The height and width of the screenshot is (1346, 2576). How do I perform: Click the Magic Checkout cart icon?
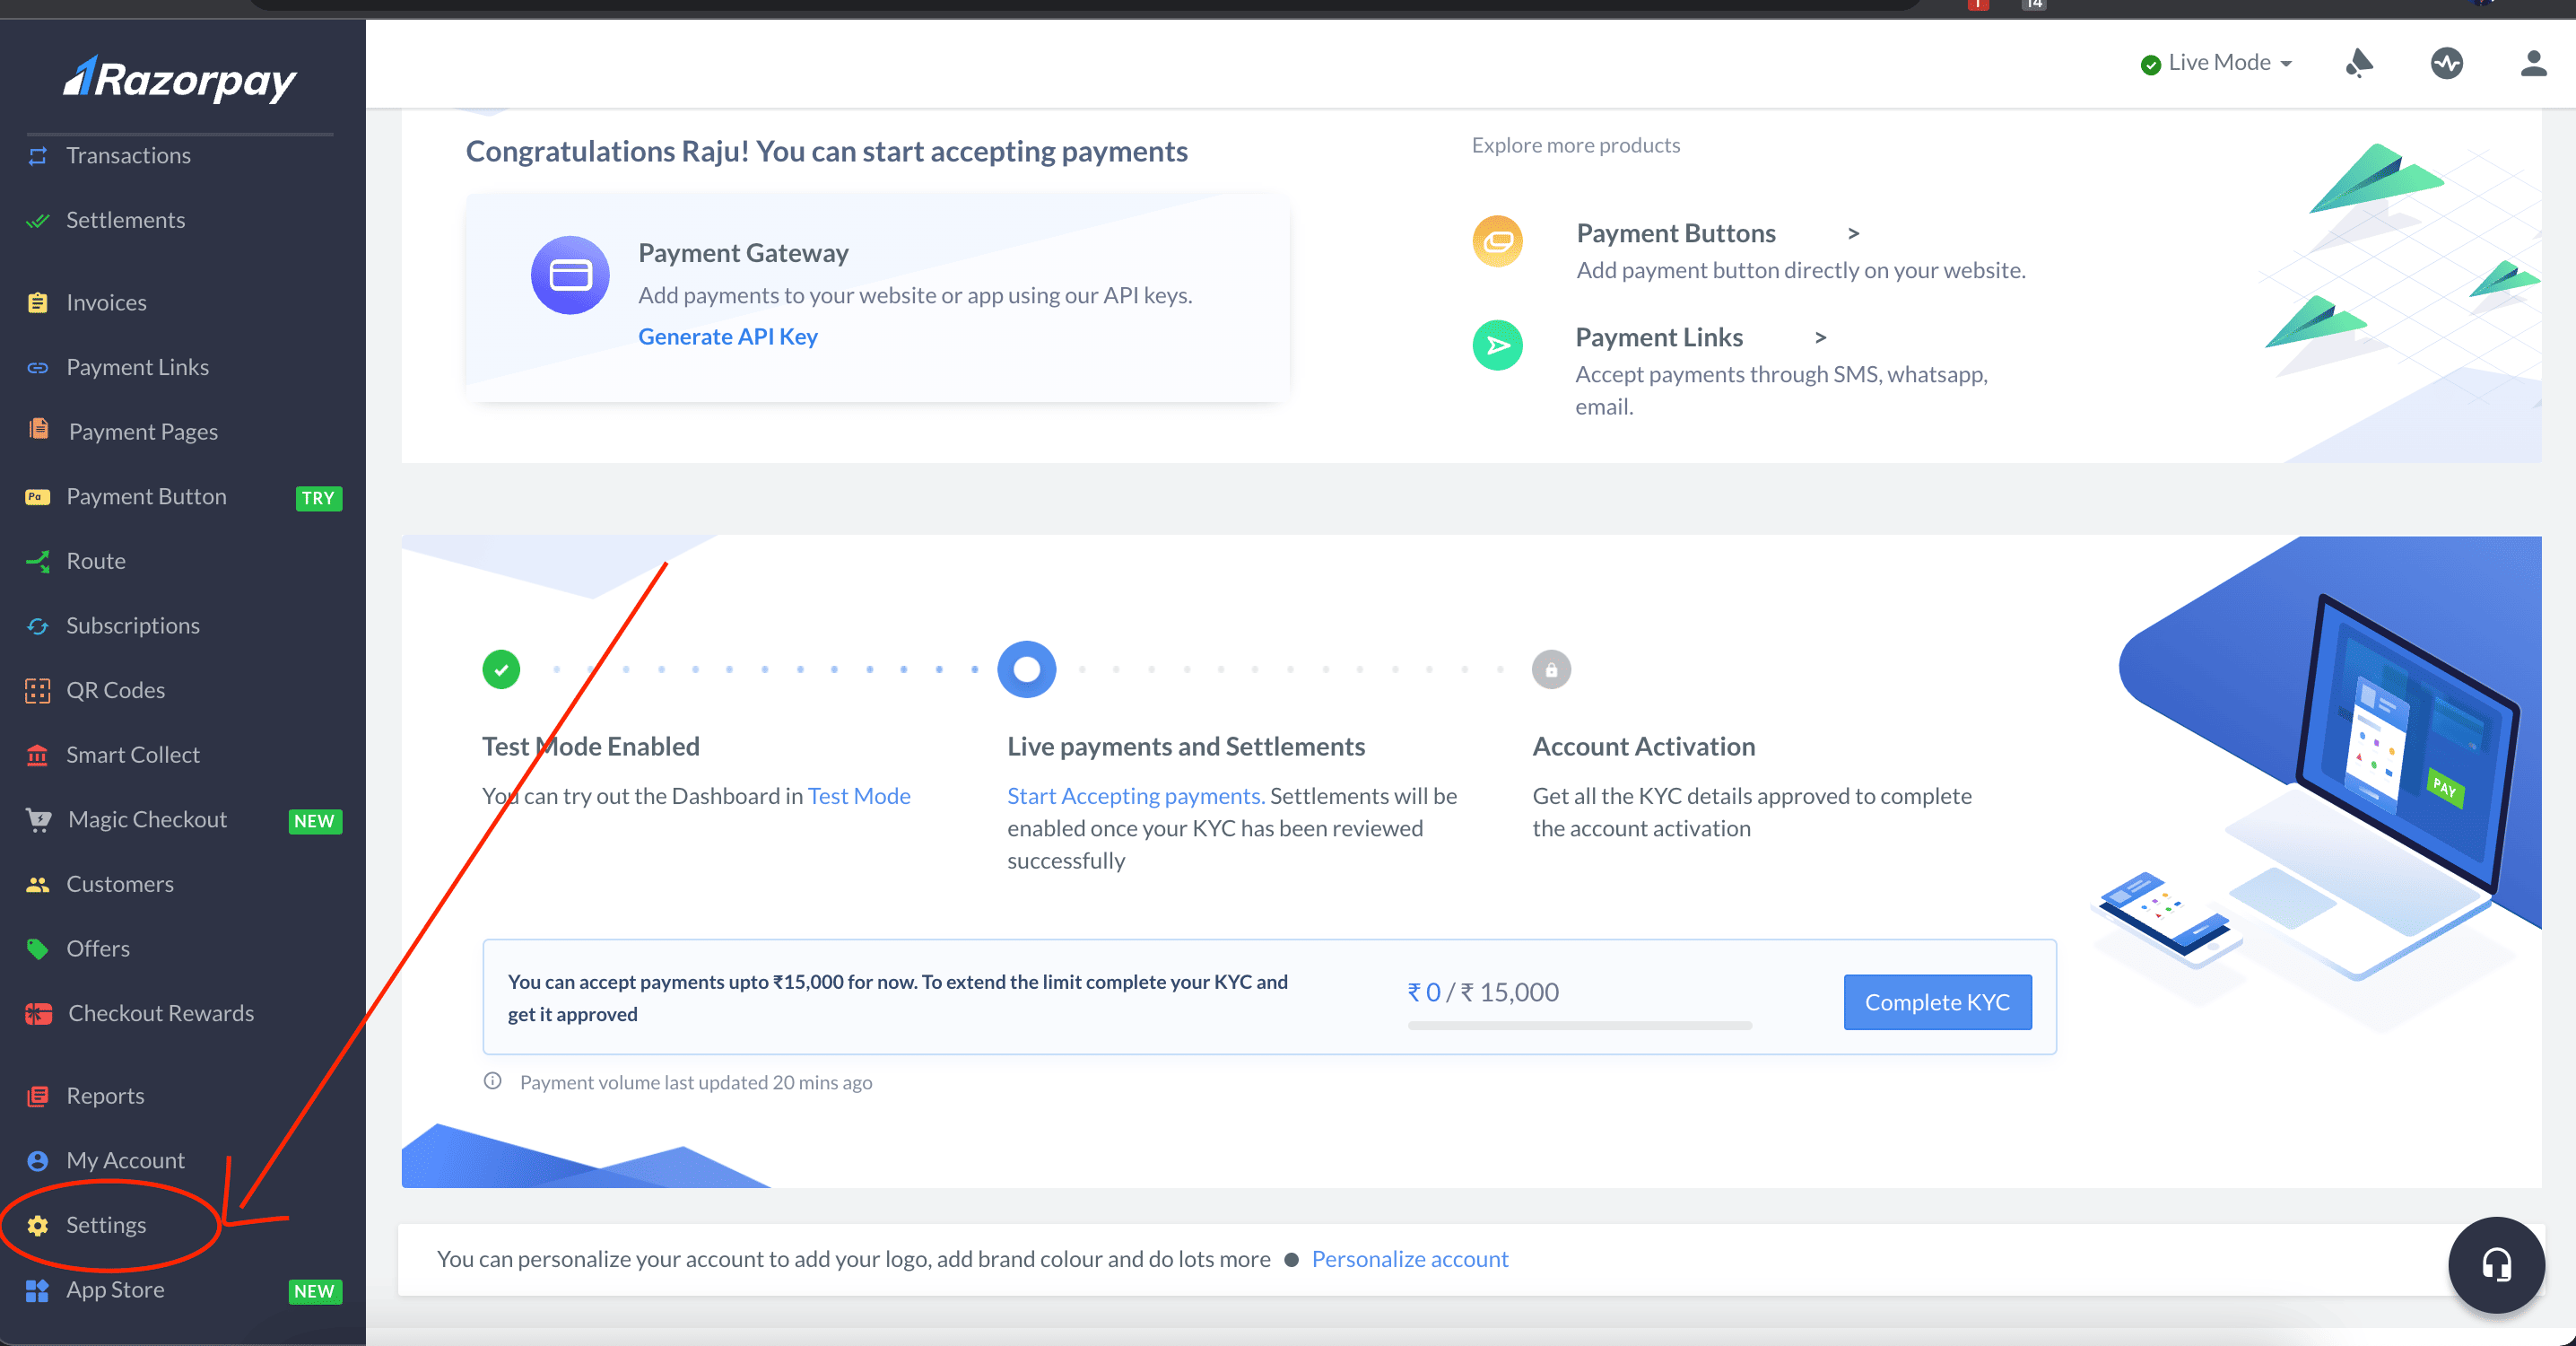pos(39,819)
